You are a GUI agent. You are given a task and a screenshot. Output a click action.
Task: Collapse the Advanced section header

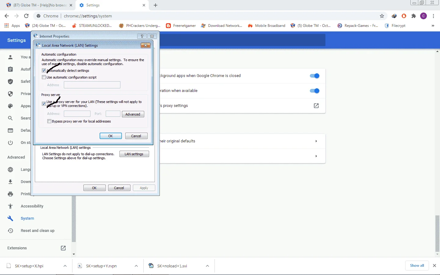[x=16, y=157]
